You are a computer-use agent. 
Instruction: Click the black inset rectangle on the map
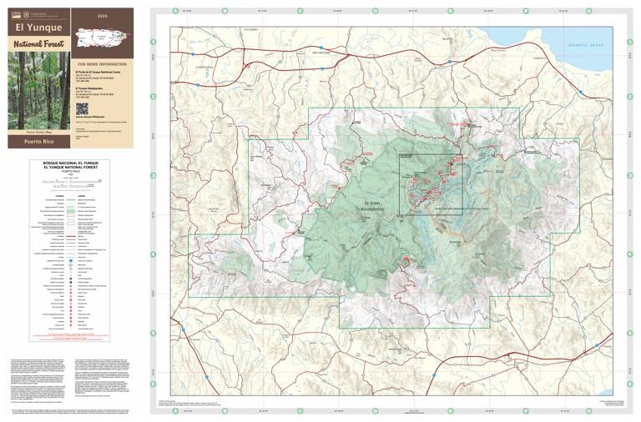[x=431, y=184]
